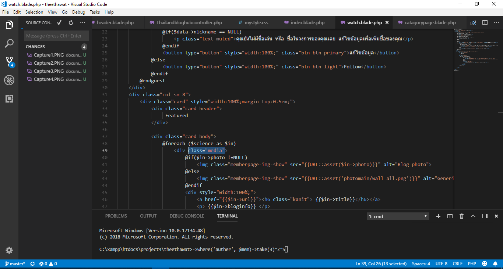
Task: Click line number 39 in gutter
Action: click(x=104, y=150)
